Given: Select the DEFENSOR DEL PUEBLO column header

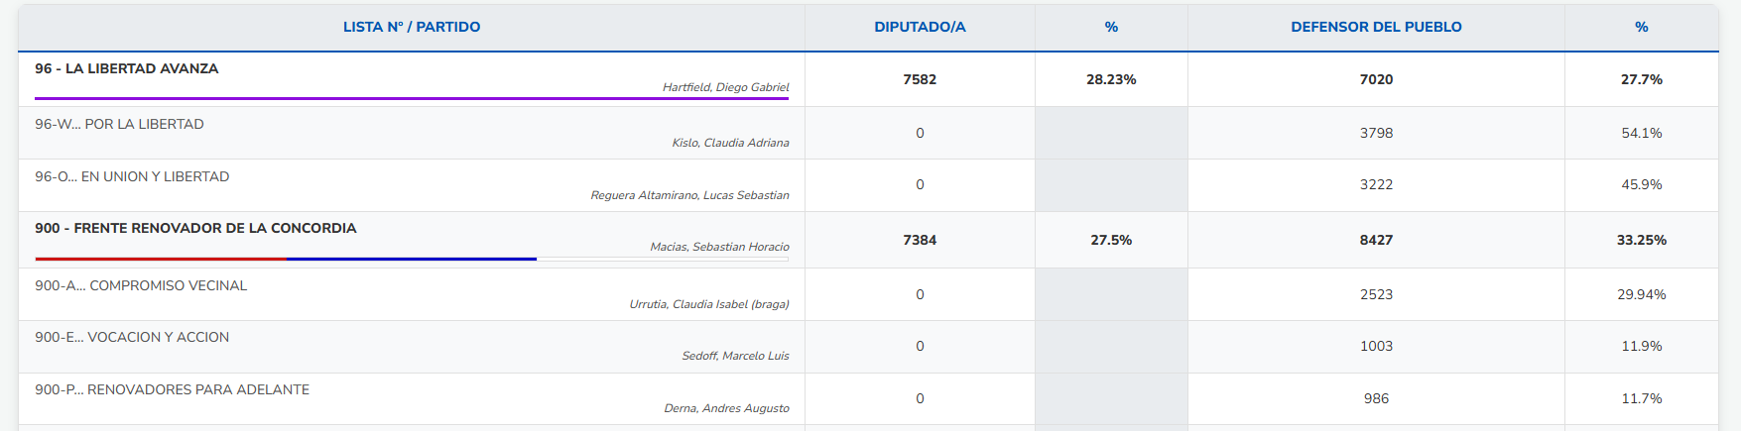Looking at the screenshot, I should (x=1376, y=27).
